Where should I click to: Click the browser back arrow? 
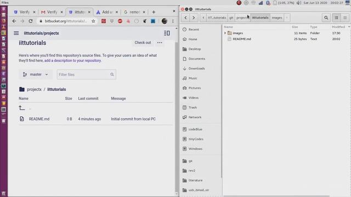(14, 21)
